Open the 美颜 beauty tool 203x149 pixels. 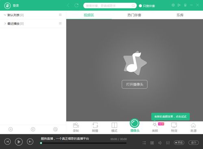(x=155, y=127)
